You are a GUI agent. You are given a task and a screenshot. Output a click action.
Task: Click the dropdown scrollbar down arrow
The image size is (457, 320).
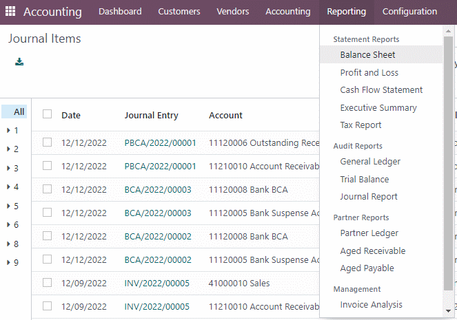point(448,311)
